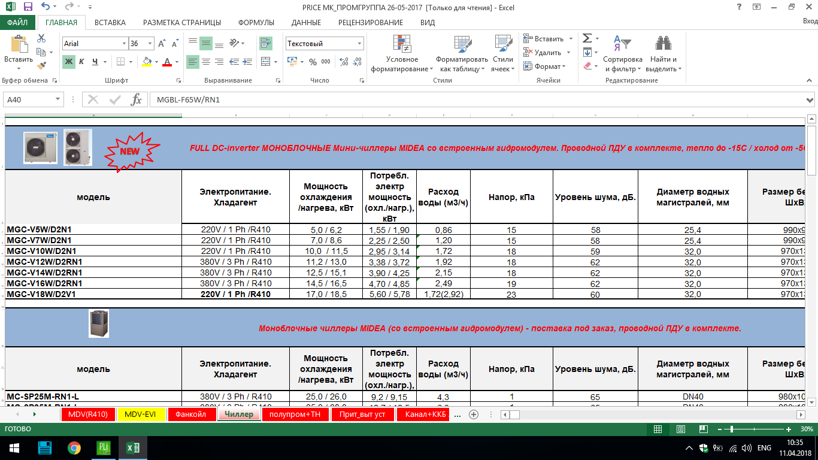This screenshot has width=818, height=460.
Task: Click the Paste (Вставить) clipboard icon
Action: pyautogui.click(x=19, y=45)
